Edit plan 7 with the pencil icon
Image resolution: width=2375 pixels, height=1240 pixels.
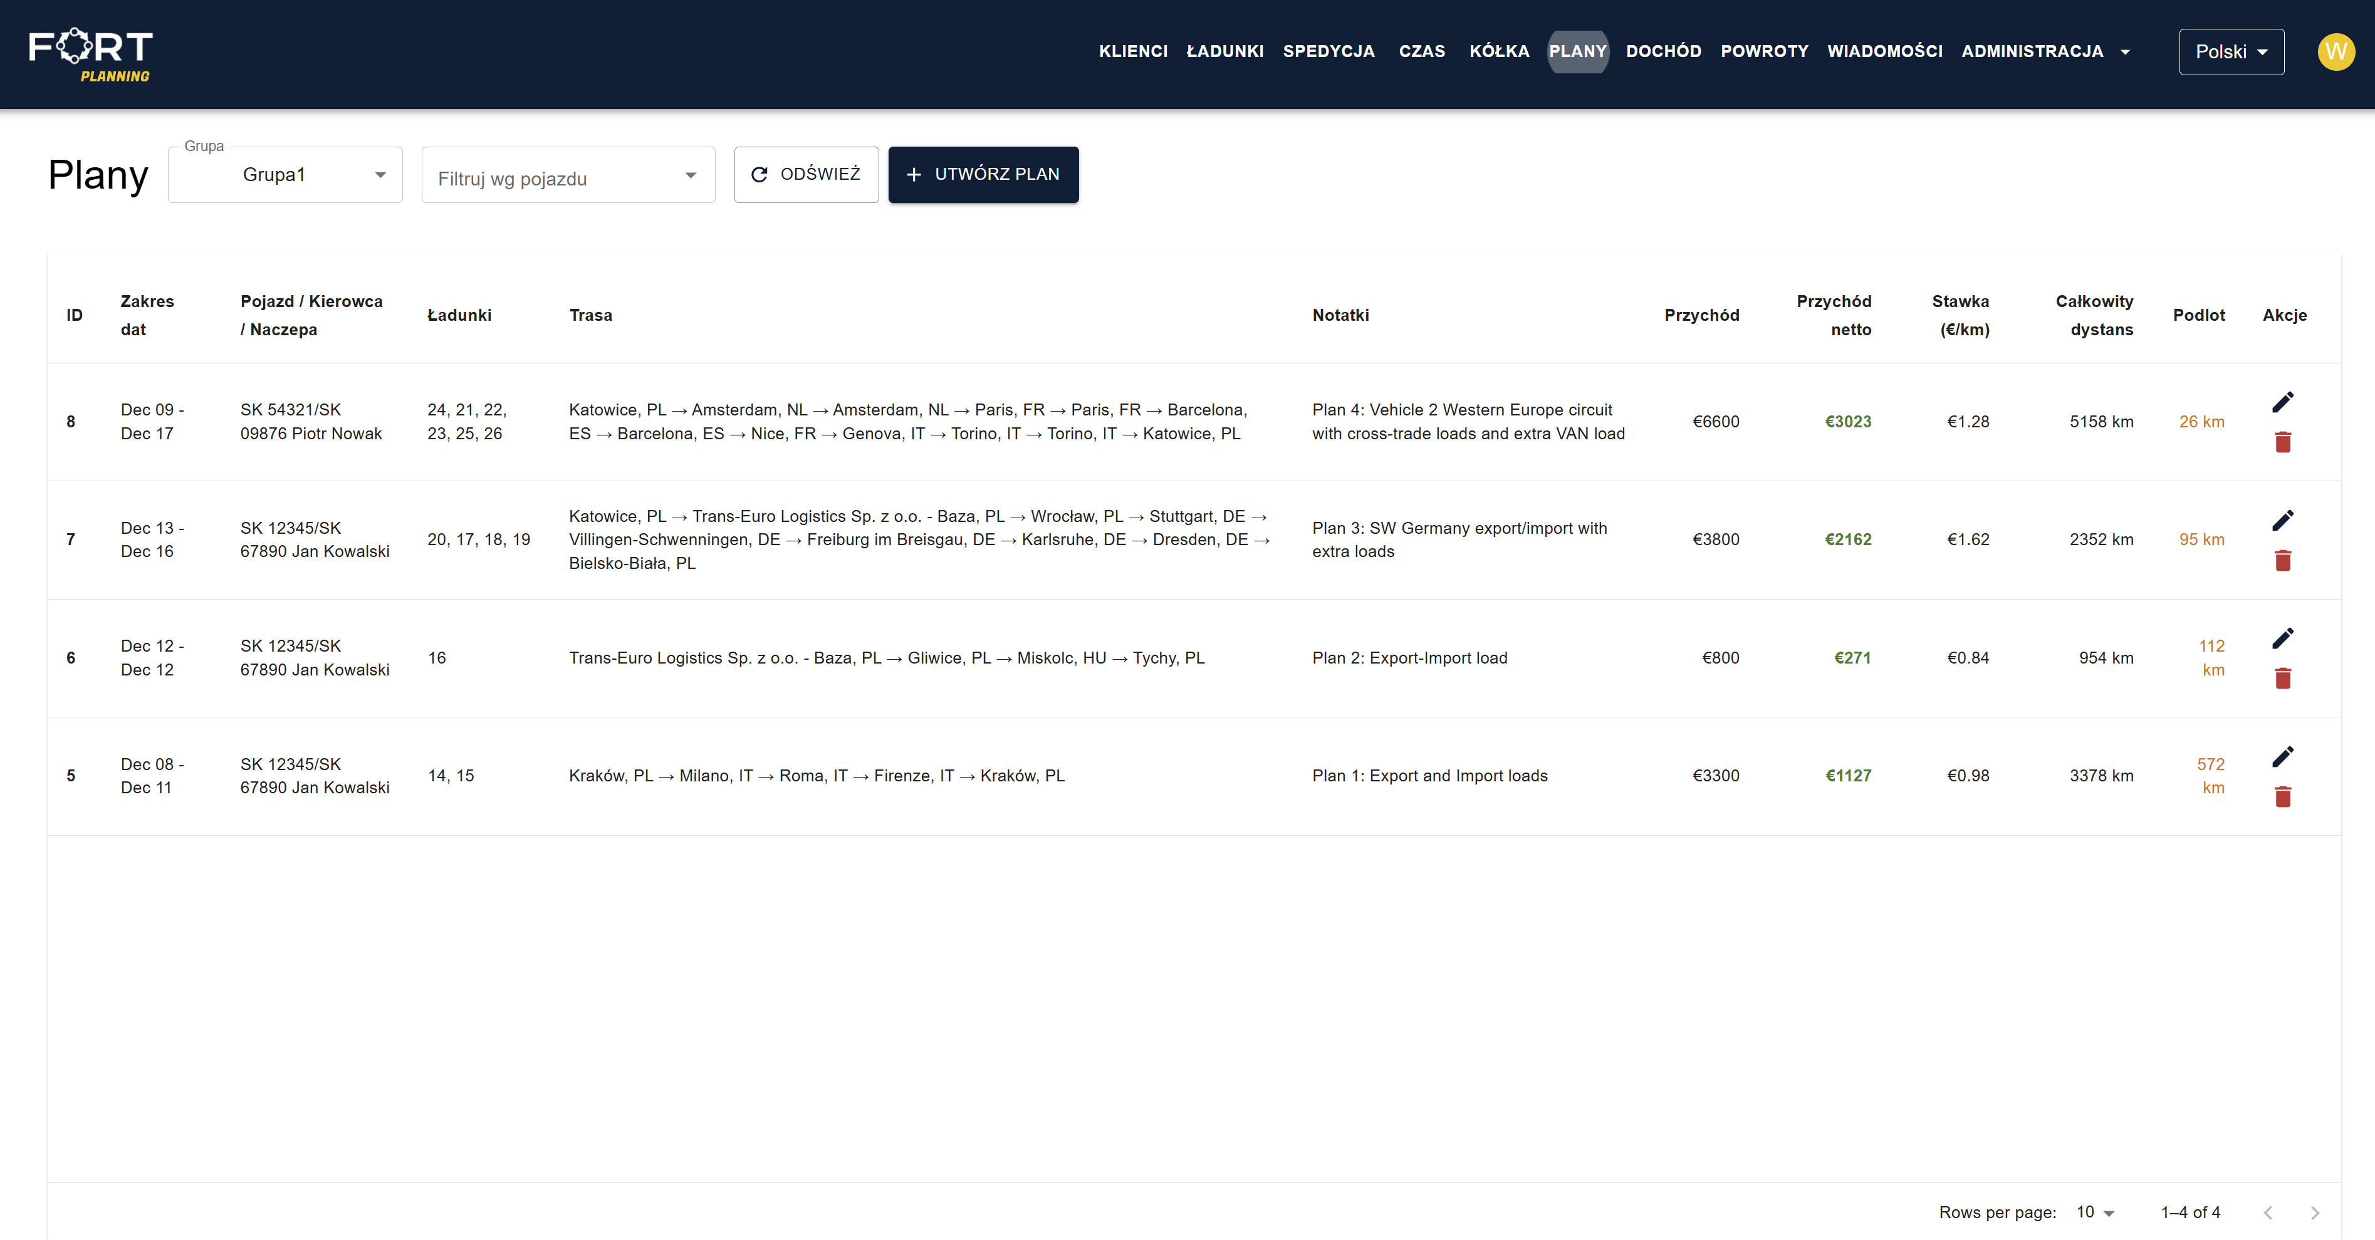(2282, 520)
